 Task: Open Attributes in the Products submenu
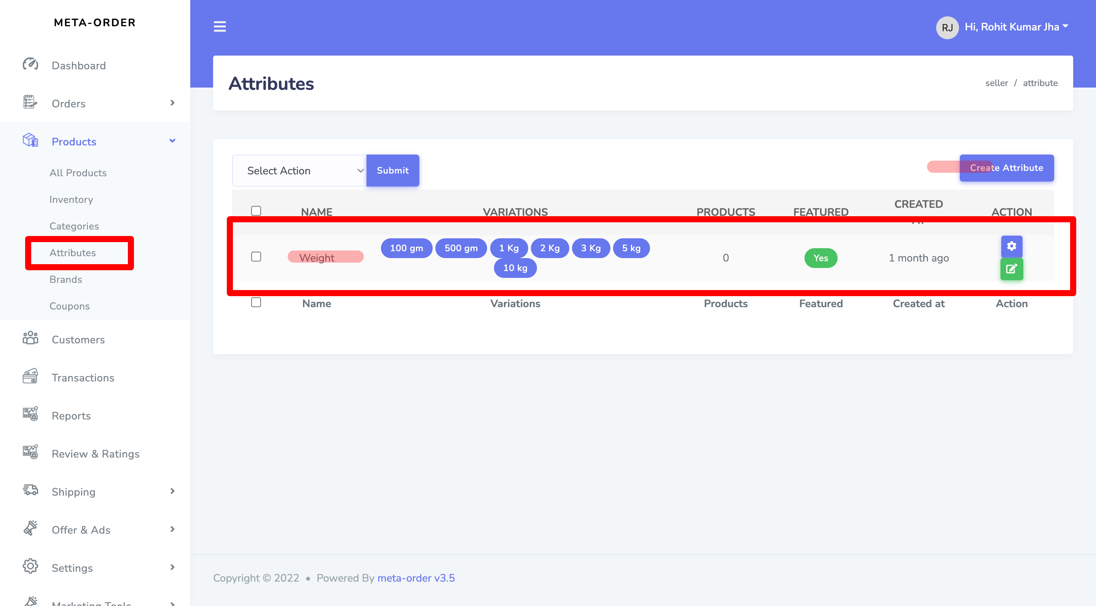(73, 253)
